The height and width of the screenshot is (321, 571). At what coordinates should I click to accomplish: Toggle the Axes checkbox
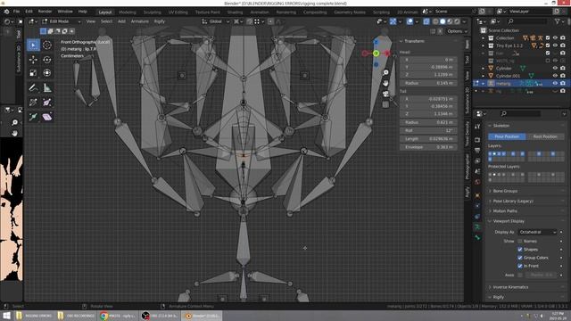pos(520,275)
